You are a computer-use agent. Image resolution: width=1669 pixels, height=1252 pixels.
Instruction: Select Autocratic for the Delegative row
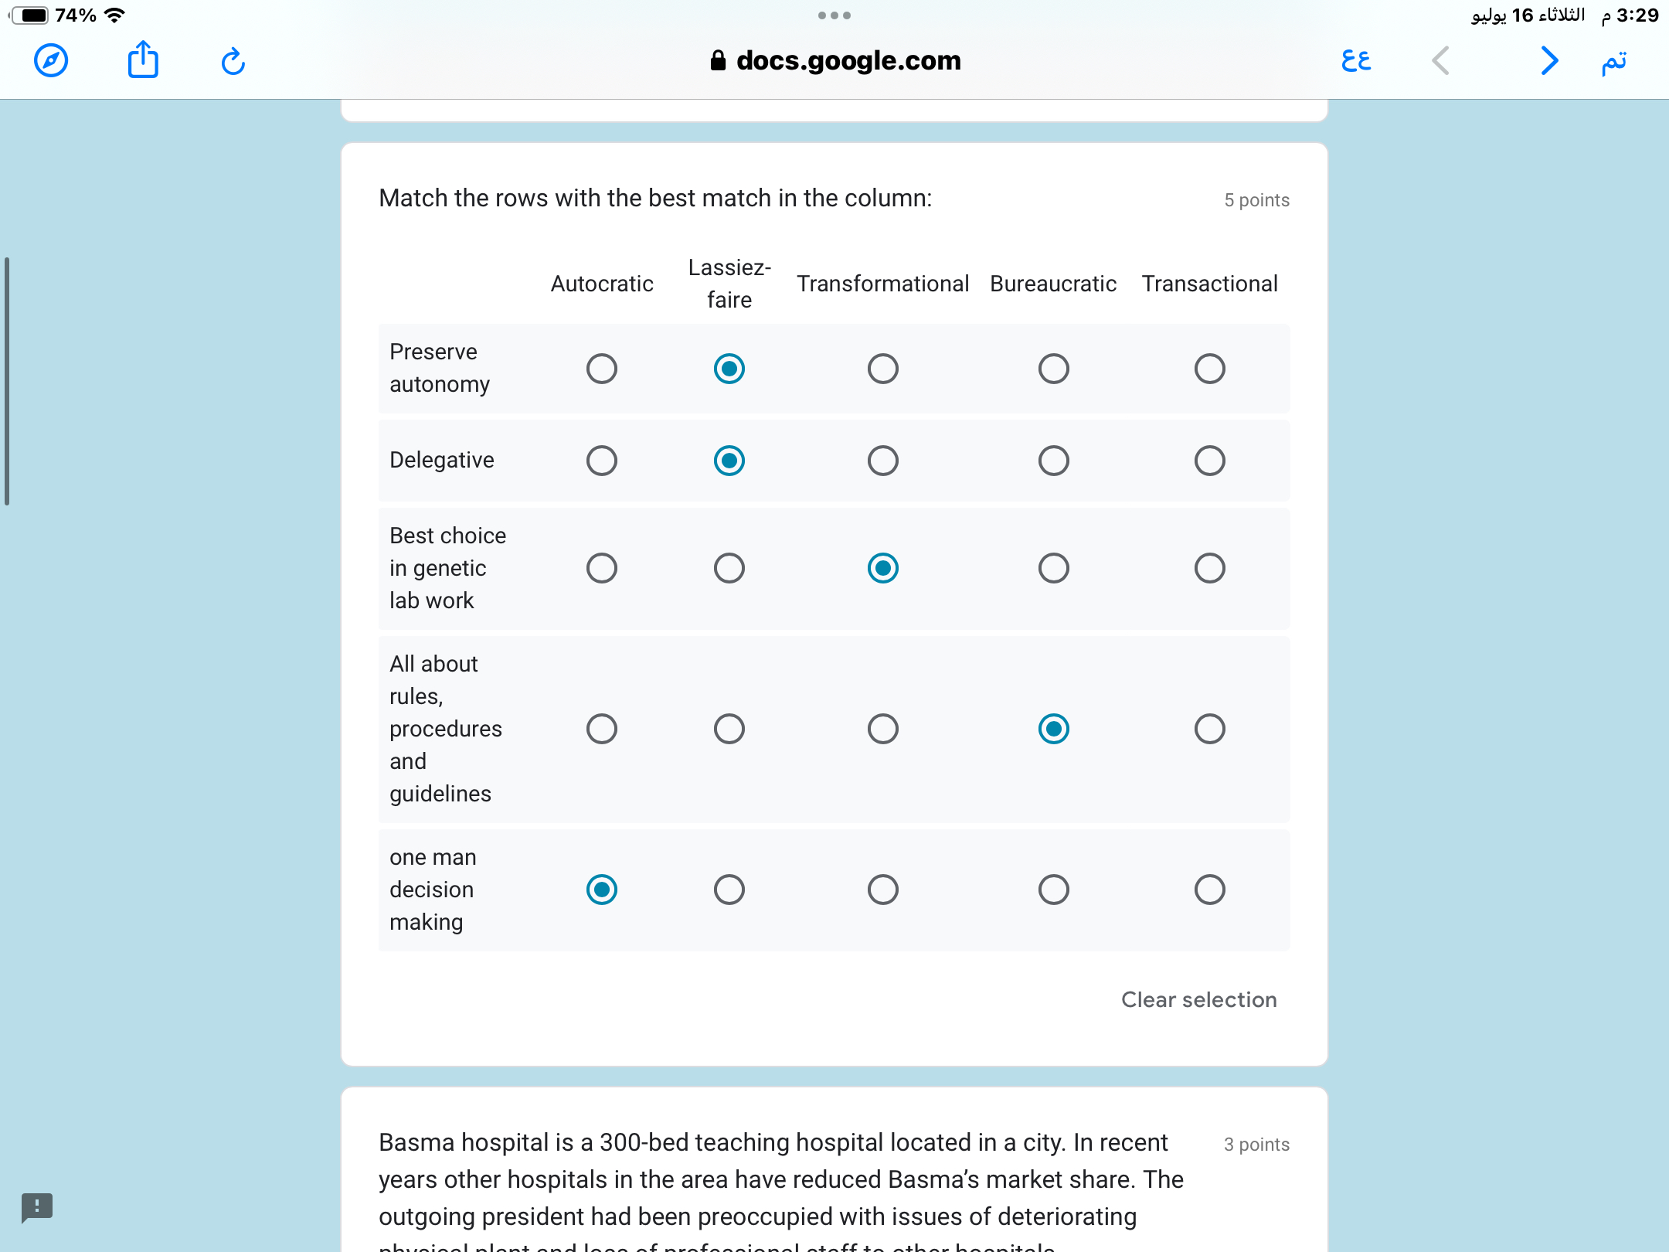[602, 460]
